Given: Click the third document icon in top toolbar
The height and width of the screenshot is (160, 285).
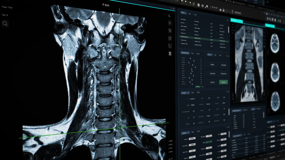Looking at the screenshot, I should (x=190, y=3).
